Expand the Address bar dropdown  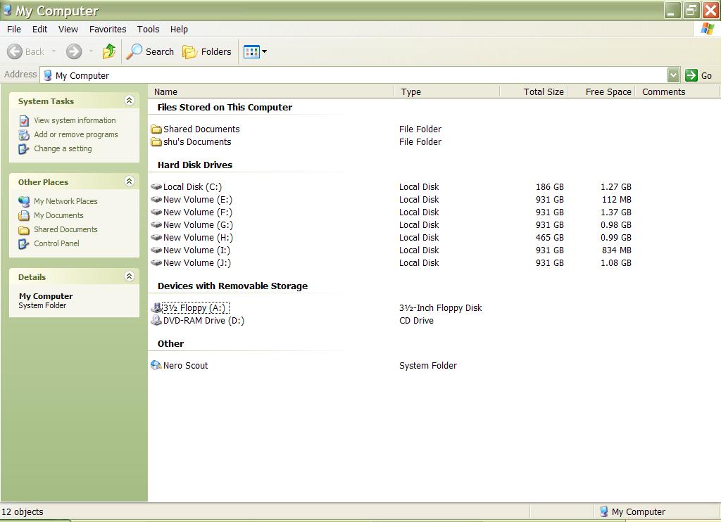[x=673, y=75]
